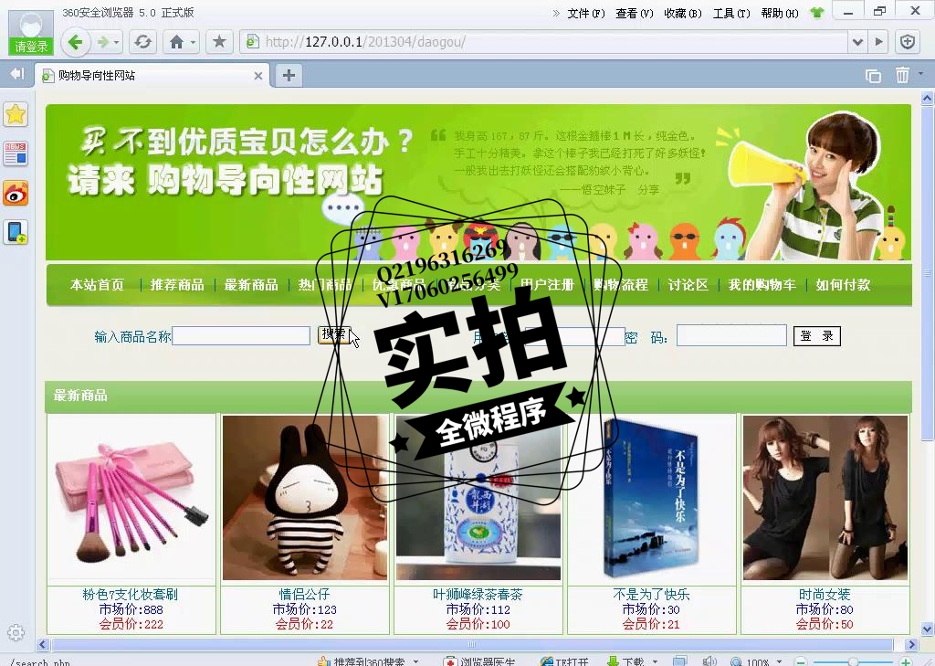Open the green shirt skin icon
The image size is (935, 666).
817,13
